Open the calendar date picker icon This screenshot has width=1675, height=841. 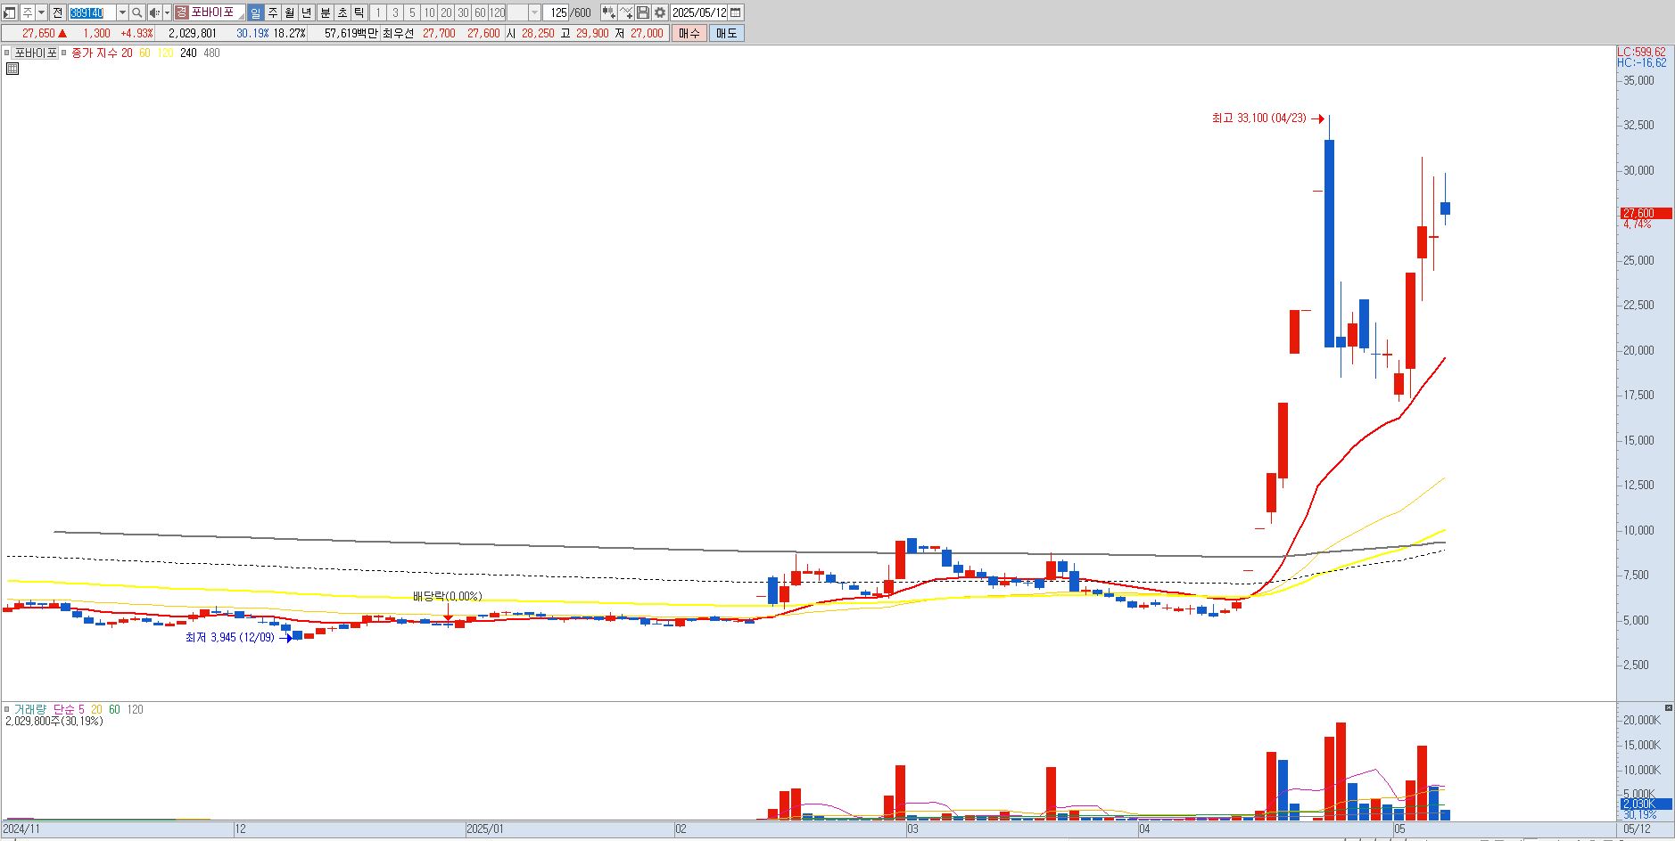coord(736,12)
